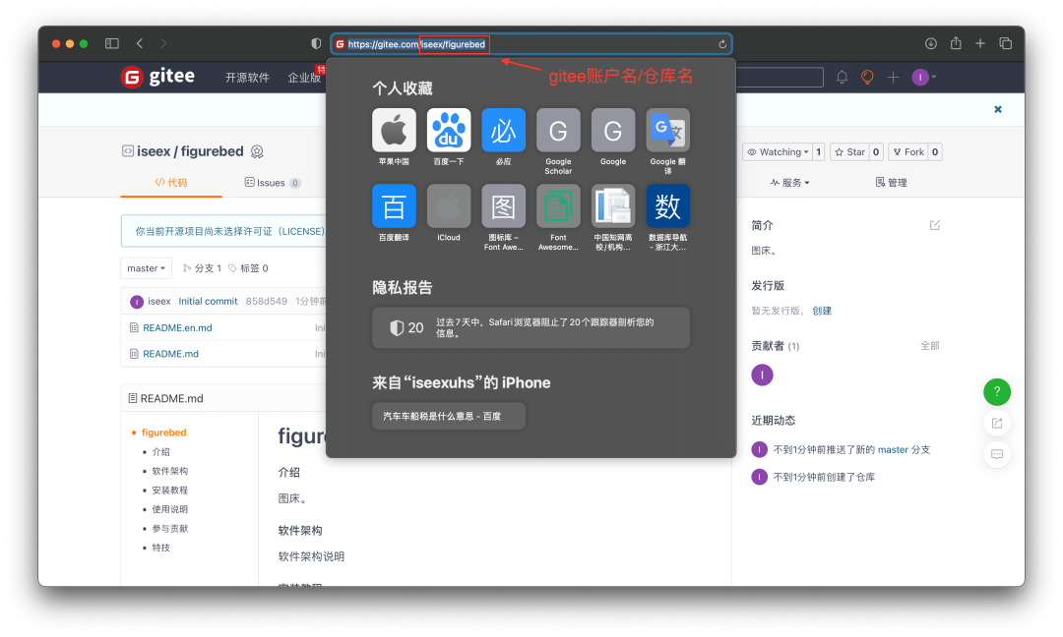1063x637 pixels.
Task: Reload page with refresh icon
Action: (x=722, y=44)
